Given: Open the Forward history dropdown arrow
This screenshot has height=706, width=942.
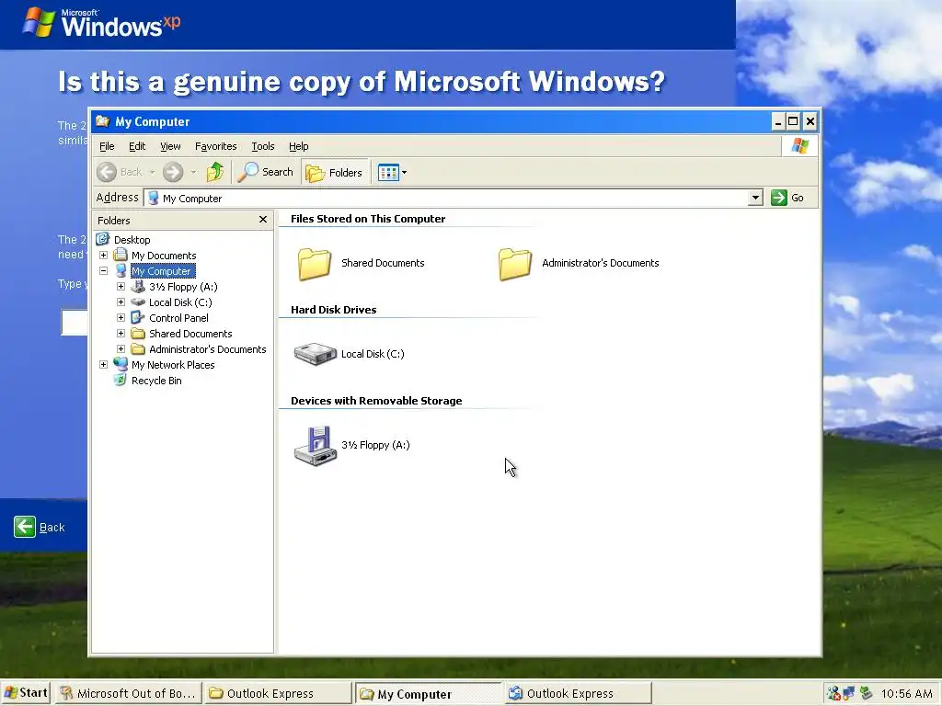Looking at the screenshot, I should (193, 172).
